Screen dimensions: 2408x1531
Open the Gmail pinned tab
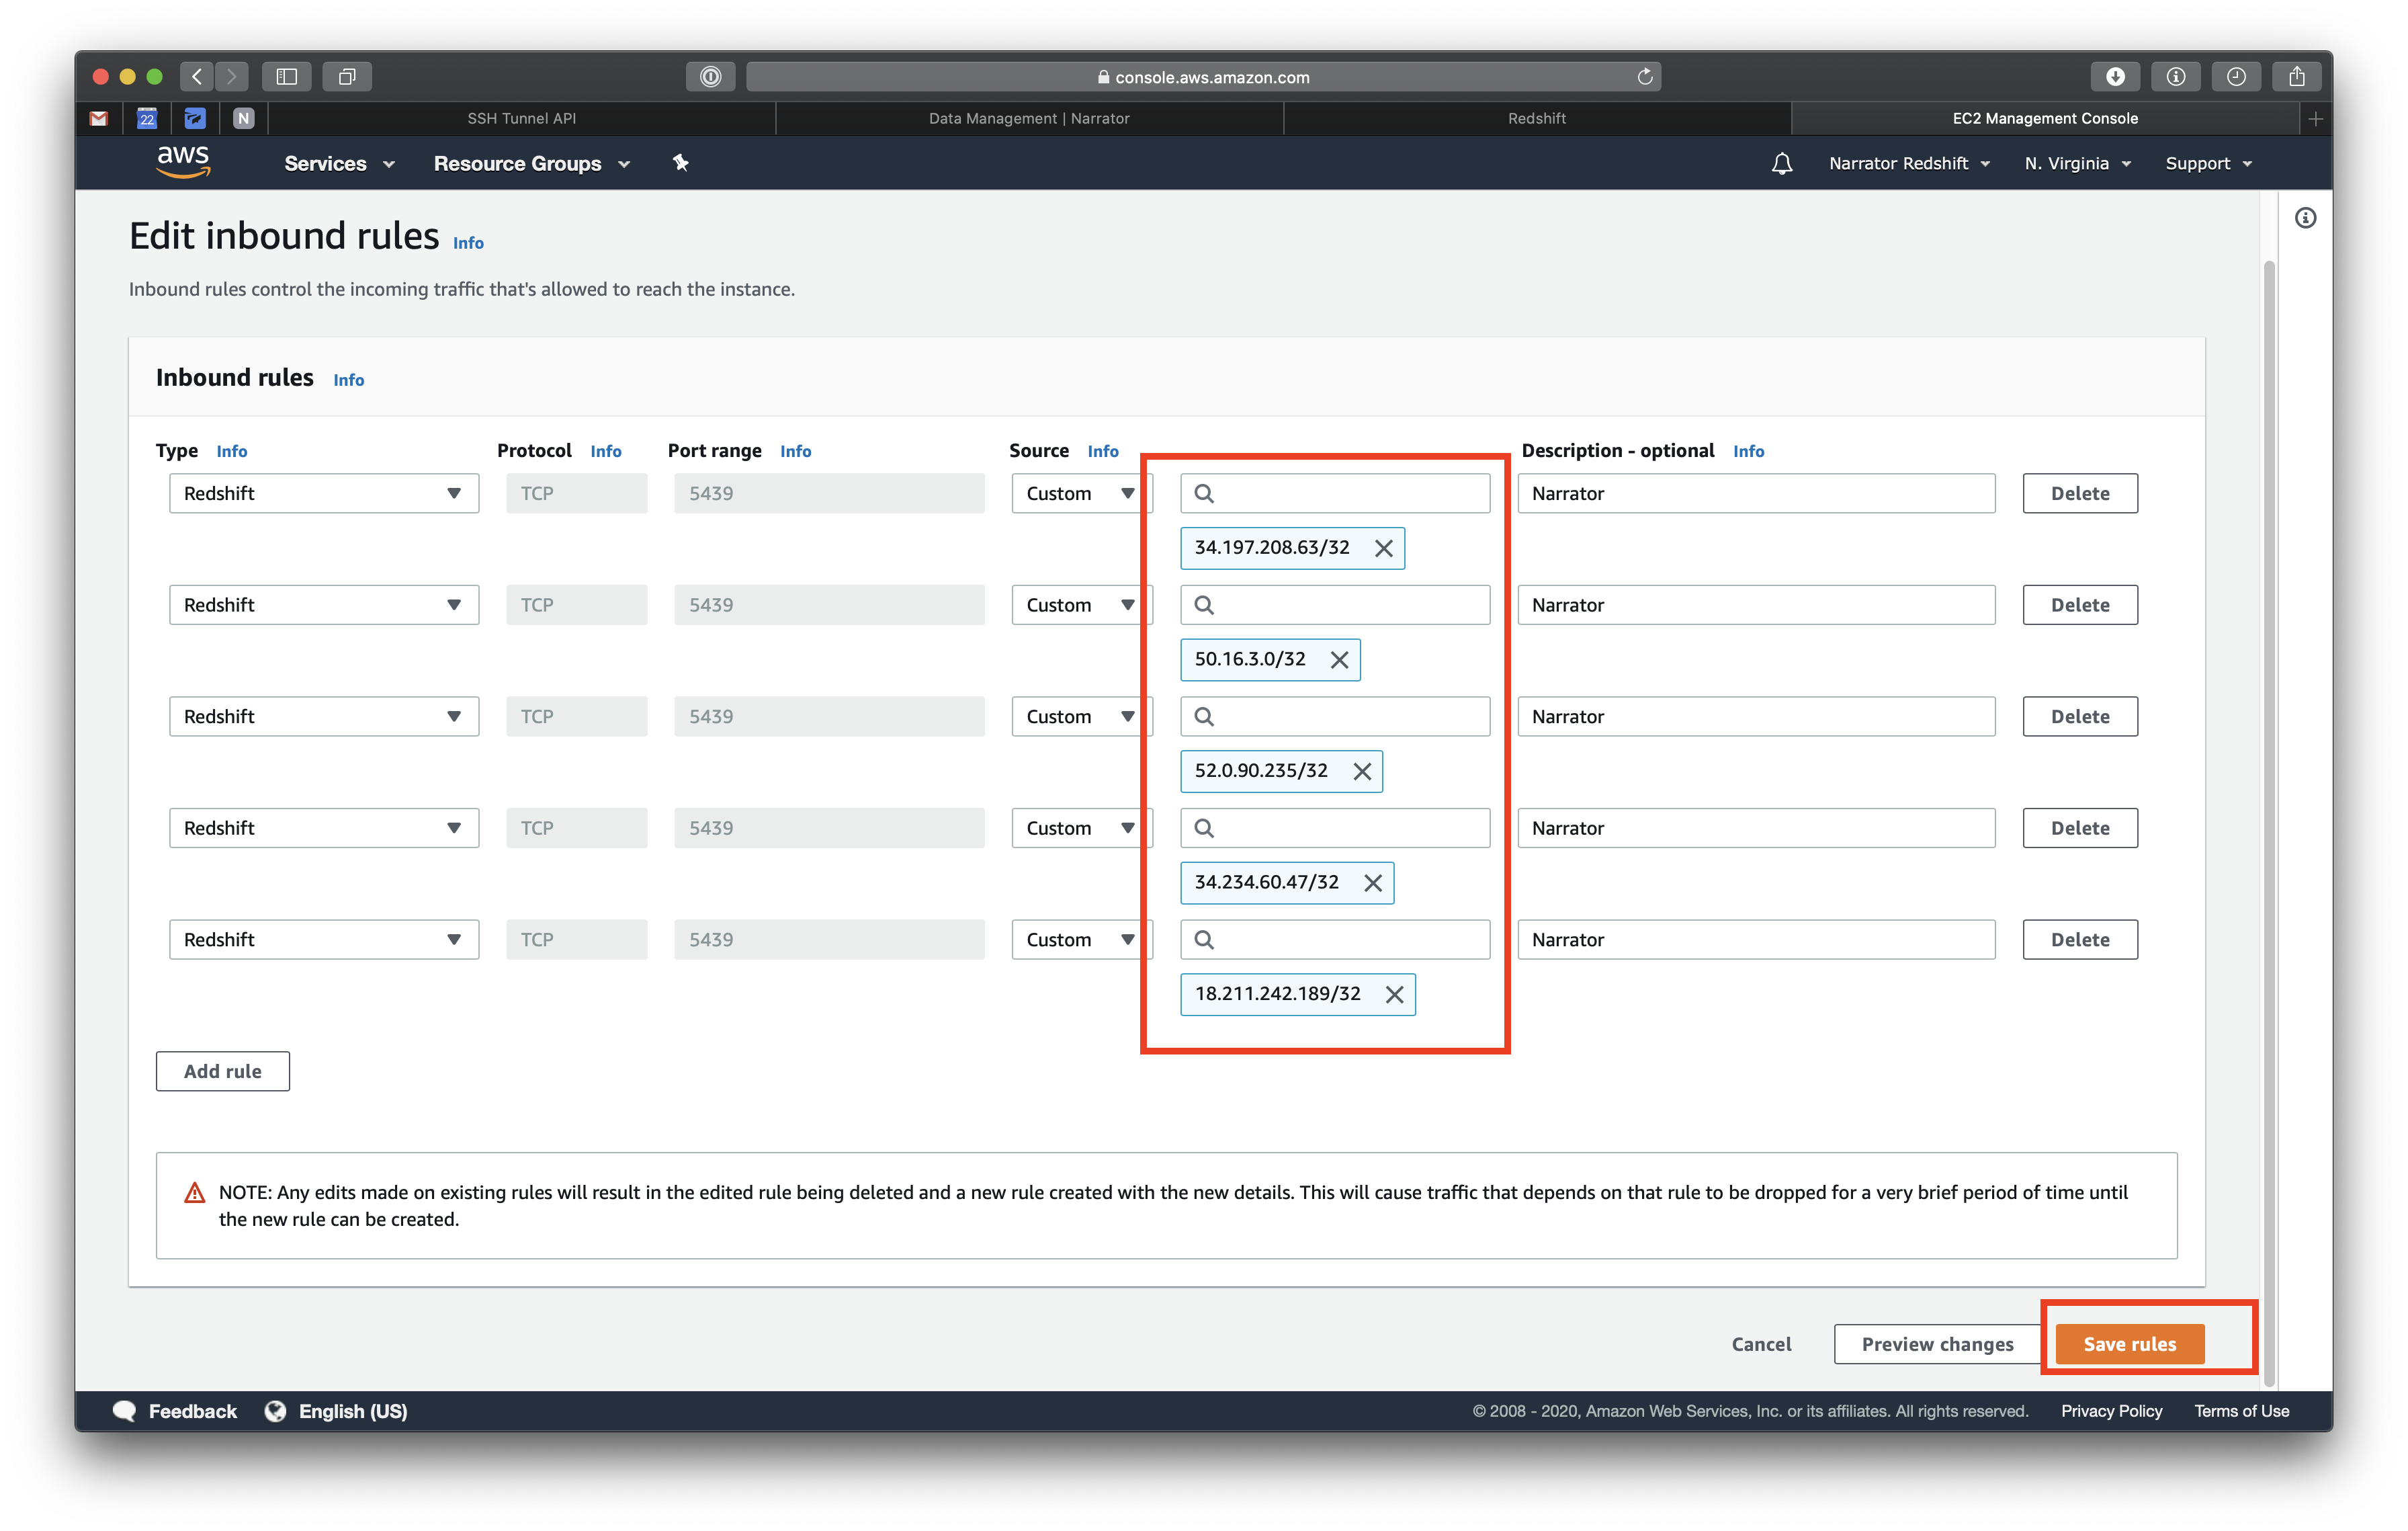point(98,118)
